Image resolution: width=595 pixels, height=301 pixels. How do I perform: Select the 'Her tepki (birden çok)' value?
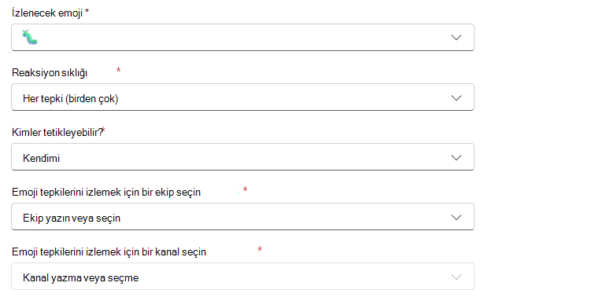point(71,98)
